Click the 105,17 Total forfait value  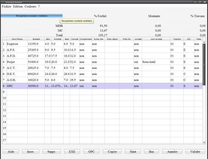[x=103, y=35]
